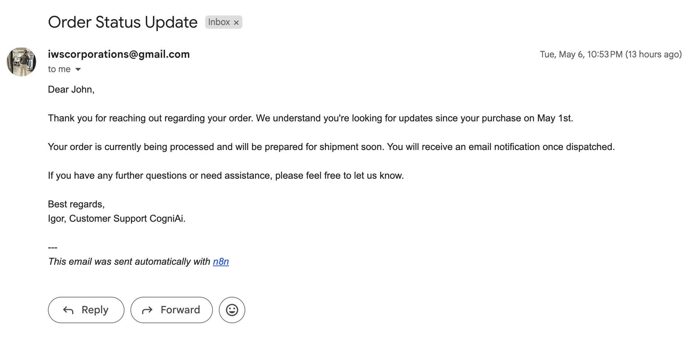Click "This email was sent automatically with" text

tap(129, 261)
